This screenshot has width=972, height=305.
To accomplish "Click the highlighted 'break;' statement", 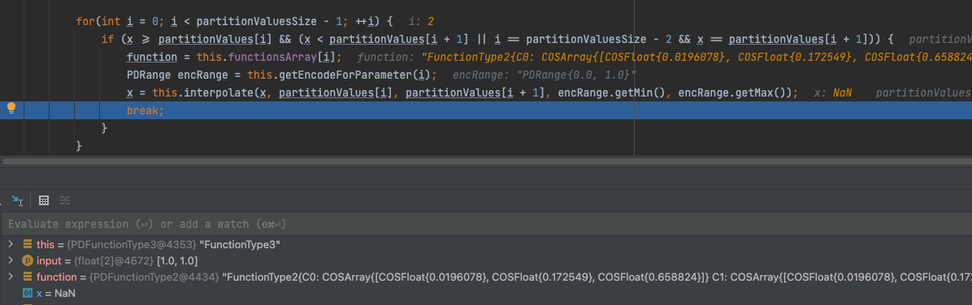I will tap(145, 111).
